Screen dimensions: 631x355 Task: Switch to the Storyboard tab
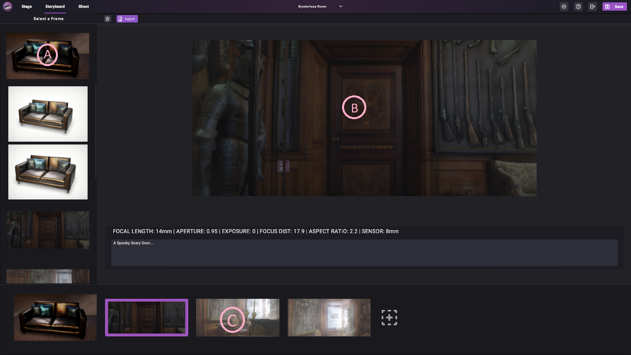coord(55,6)
